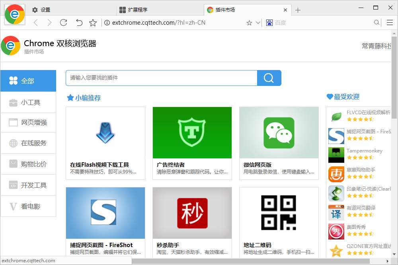Click the 微信网页版 title link
The image size is (398, 265).
(x=258, y=165)
